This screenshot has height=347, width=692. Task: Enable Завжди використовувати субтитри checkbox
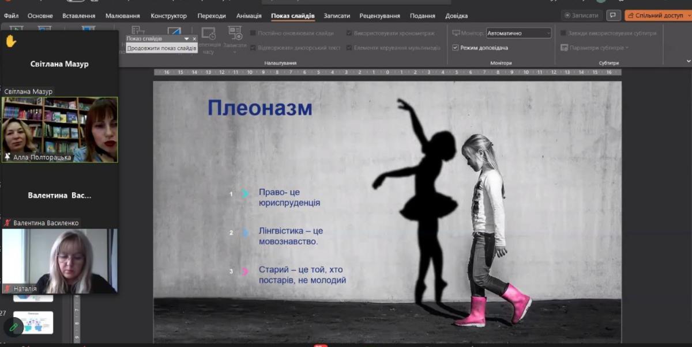tap(563, 33)
